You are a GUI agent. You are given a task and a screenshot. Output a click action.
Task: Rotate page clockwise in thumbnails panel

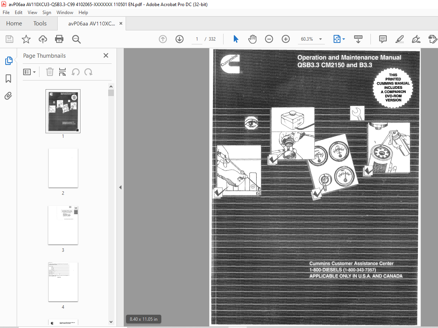[88, 72]
